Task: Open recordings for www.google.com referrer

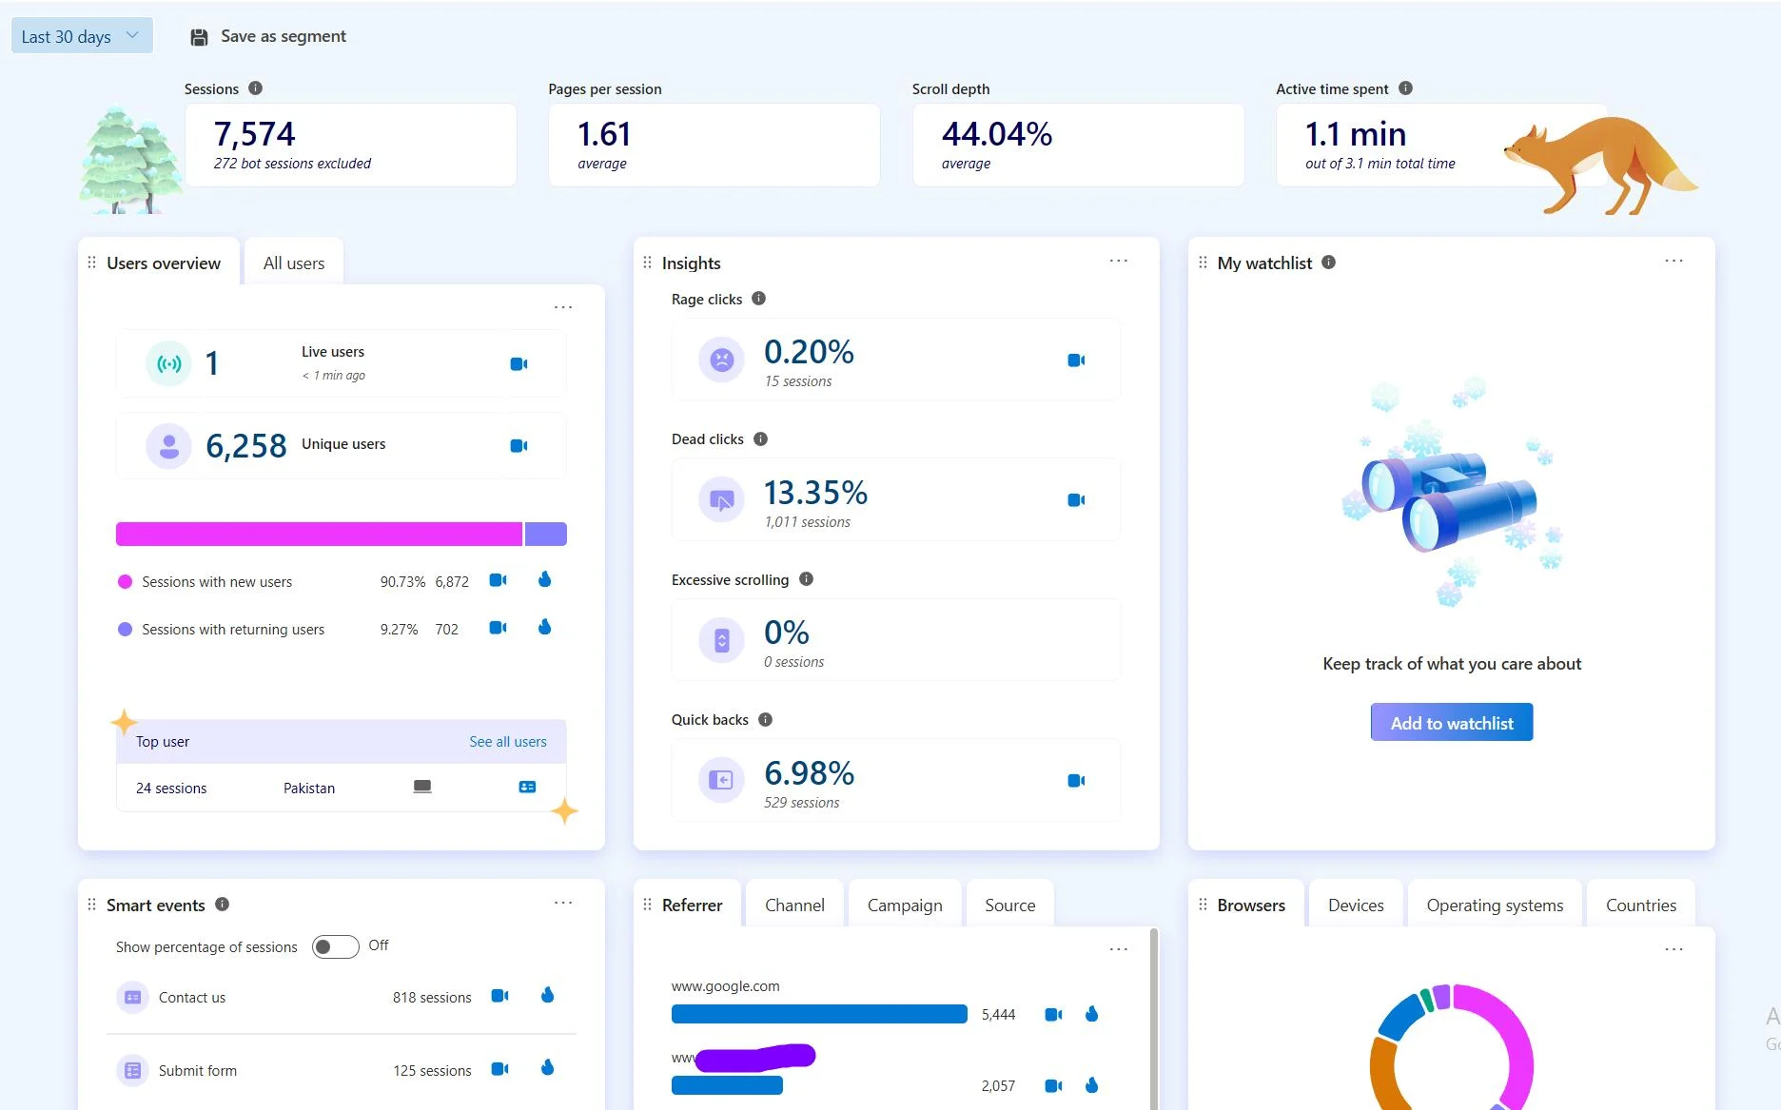Action: tap(1053, 1015)
